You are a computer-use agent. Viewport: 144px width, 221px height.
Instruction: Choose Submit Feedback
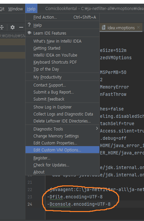tap(62, 99)
